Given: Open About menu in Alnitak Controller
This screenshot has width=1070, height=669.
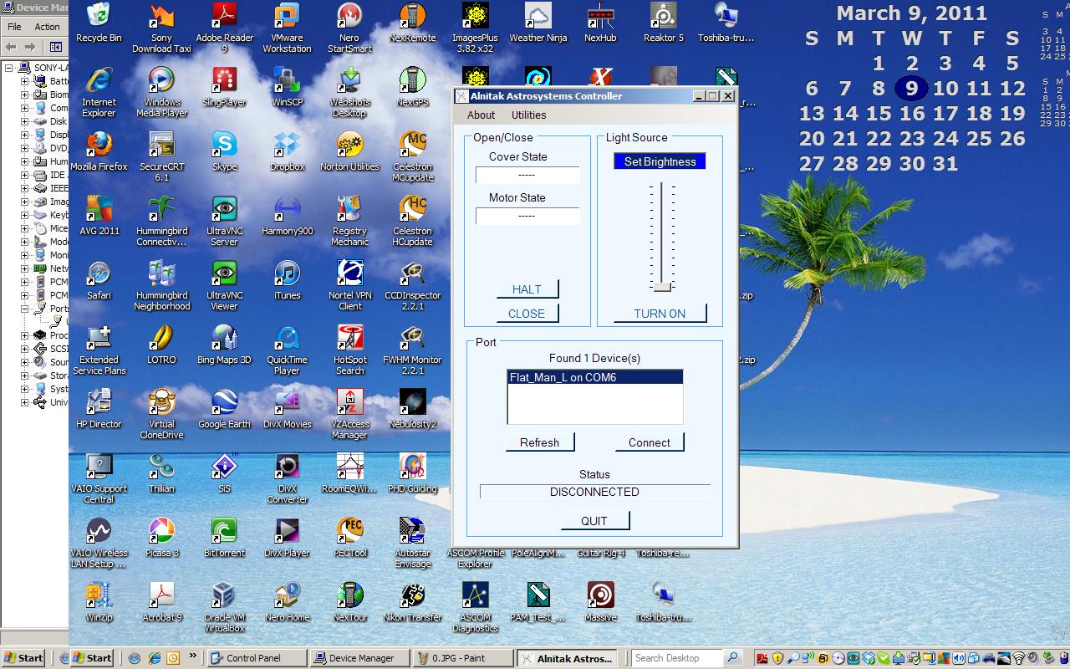Looking at the screenshot, I should click(481, 115).
